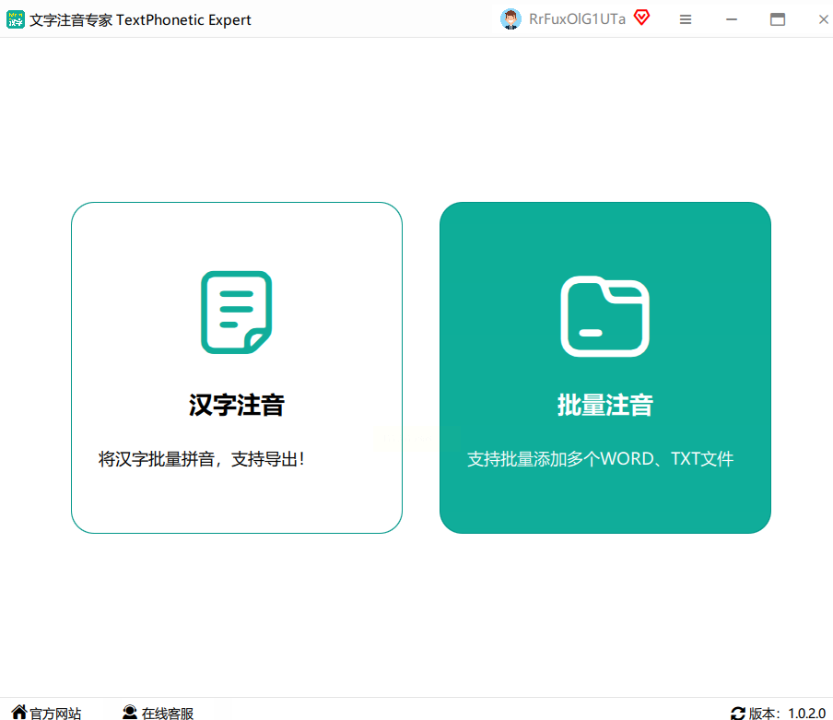This screenshot has height=720, width=833.
Task: Click the red VIP diamond badge
Action: pyautogui.click(x=641, y=18)
